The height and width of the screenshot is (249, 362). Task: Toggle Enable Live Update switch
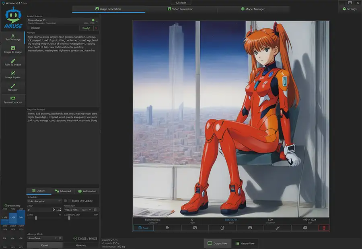click(67, 201)
